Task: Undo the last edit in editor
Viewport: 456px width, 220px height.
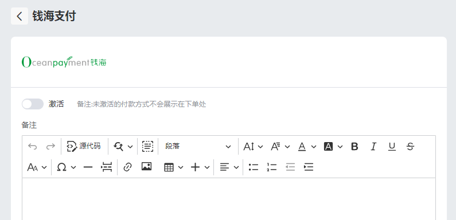Action: point(32,146)
